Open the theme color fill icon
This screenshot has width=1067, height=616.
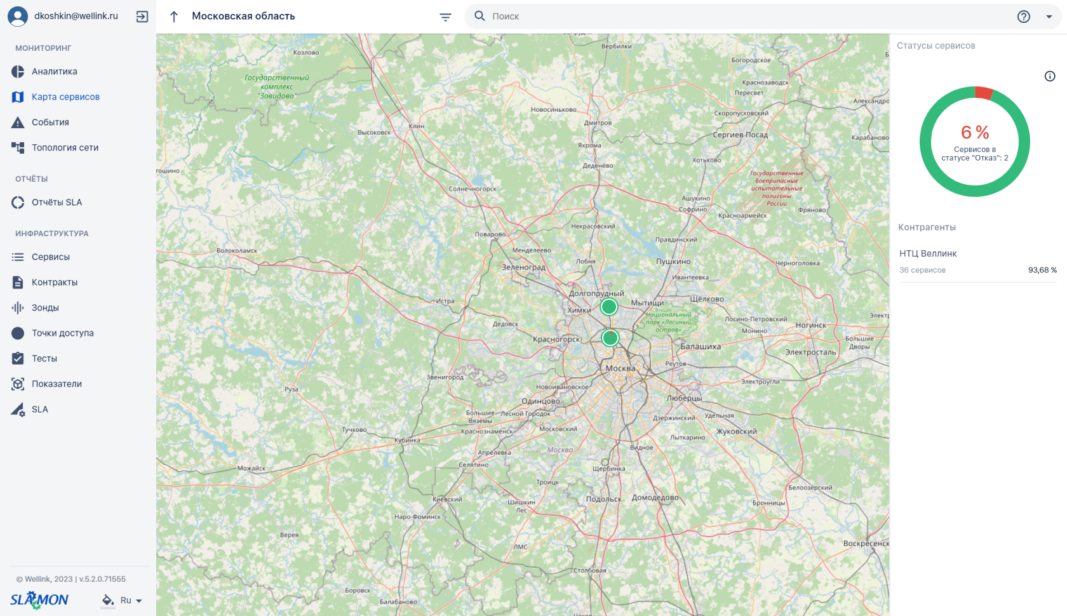click(108, 600)
